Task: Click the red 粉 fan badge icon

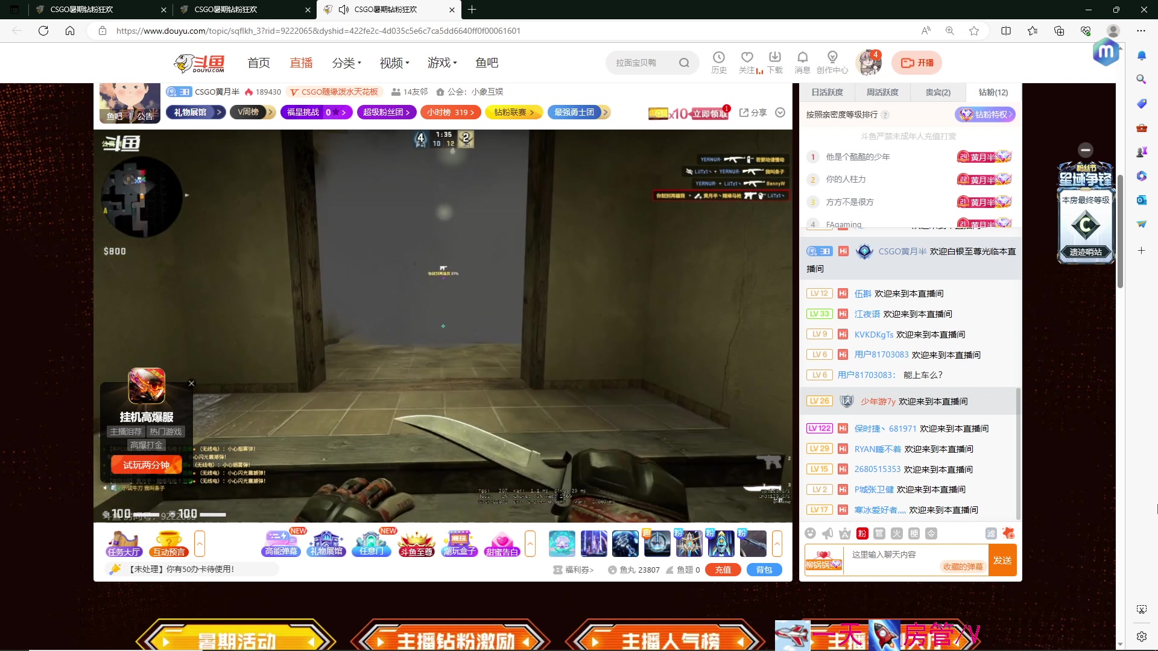Action: [862, 533]
